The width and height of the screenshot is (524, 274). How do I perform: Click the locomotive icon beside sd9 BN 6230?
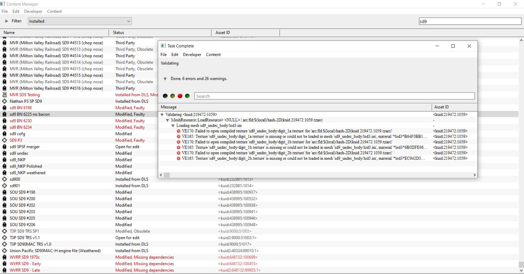(x=5, y=121)
